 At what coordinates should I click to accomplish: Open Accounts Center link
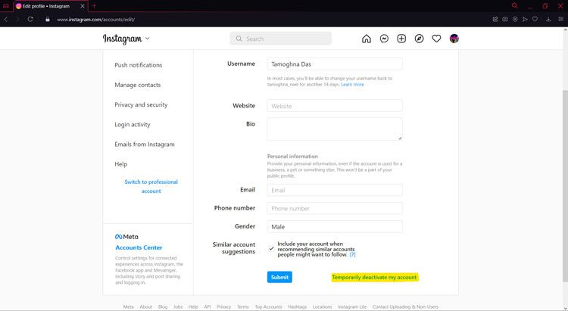139,247
